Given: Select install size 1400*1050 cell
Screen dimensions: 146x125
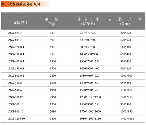Looking at the screenshot, I should [127, 119].
